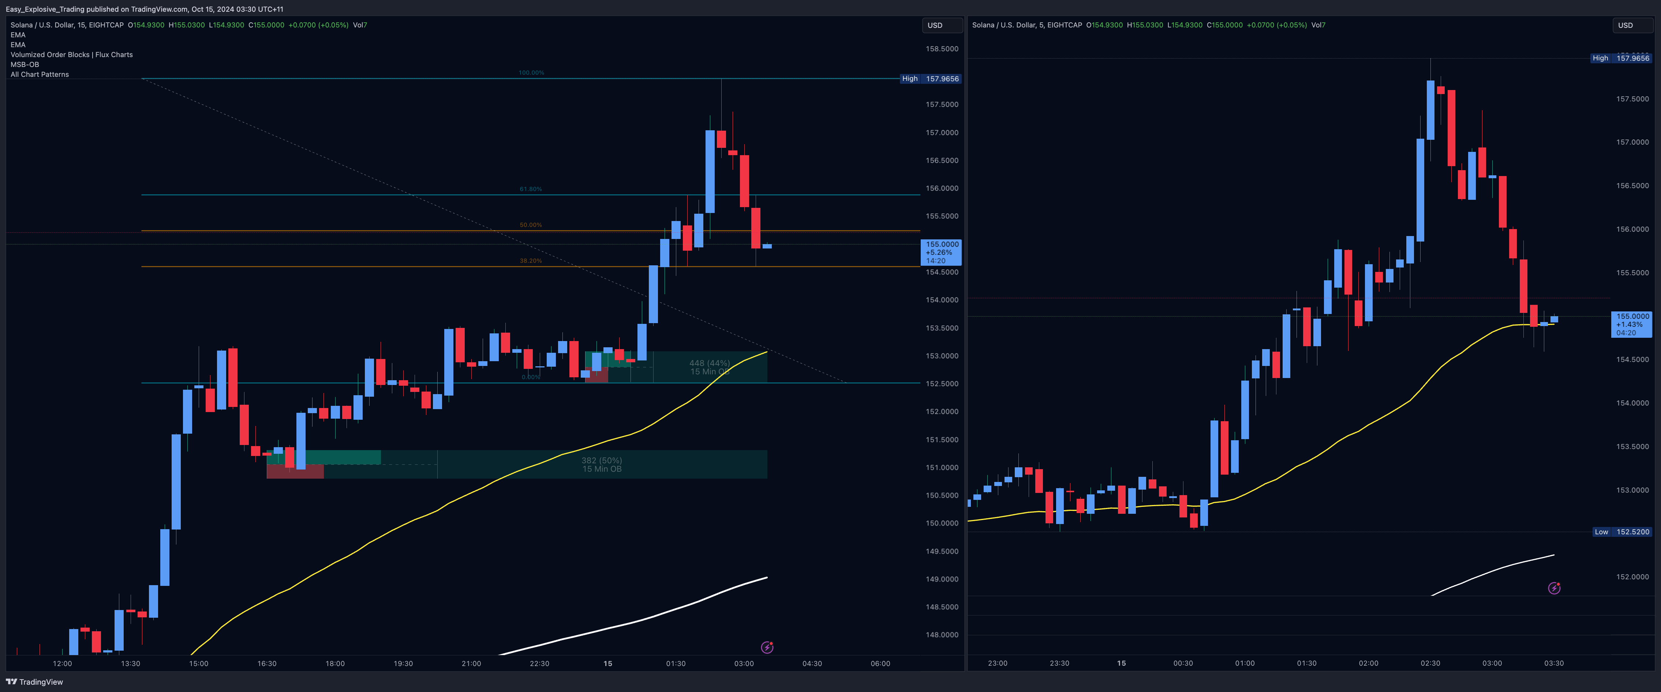
Task: Click the 16:30 time axis label
Action: pyautogui.click(x=267, y=663)
